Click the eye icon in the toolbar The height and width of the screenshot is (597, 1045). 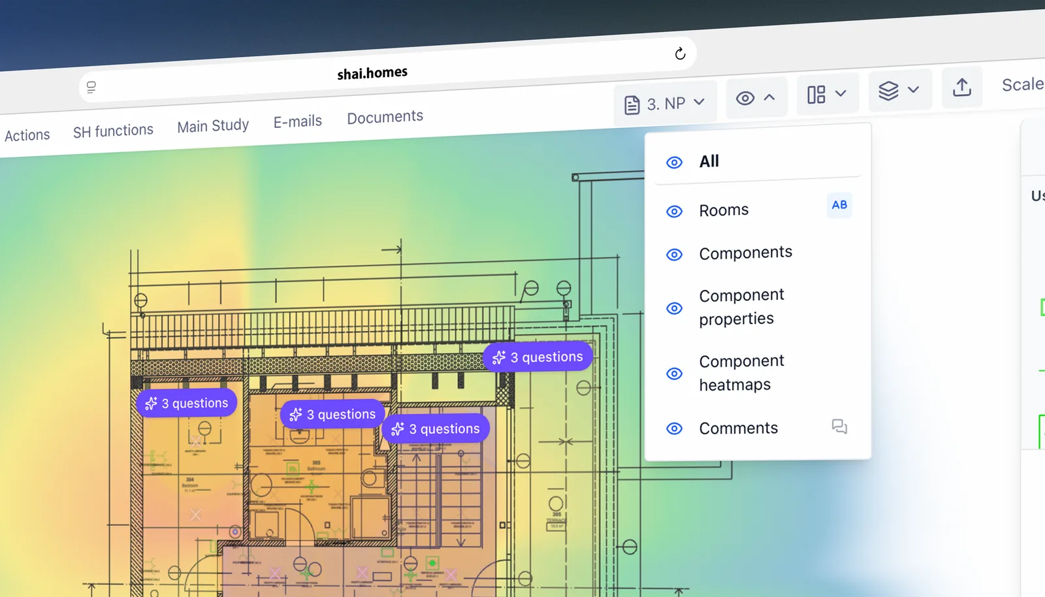(745, 98)
